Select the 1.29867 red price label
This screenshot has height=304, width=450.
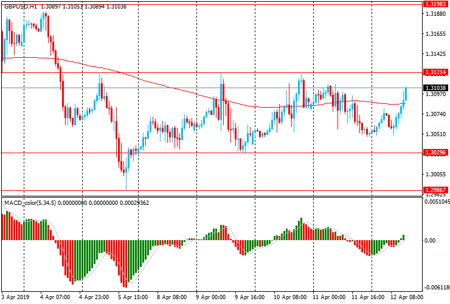(x=435, y=190)
